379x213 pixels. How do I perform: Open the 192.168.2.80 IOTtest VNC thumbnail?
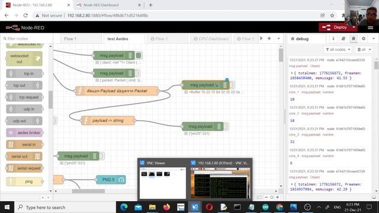click(220, 179)
